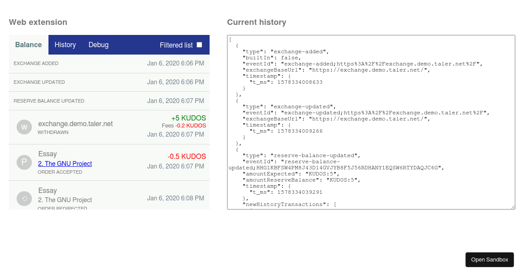
Task: Select the Balance tab
Action: click(28, 45)
